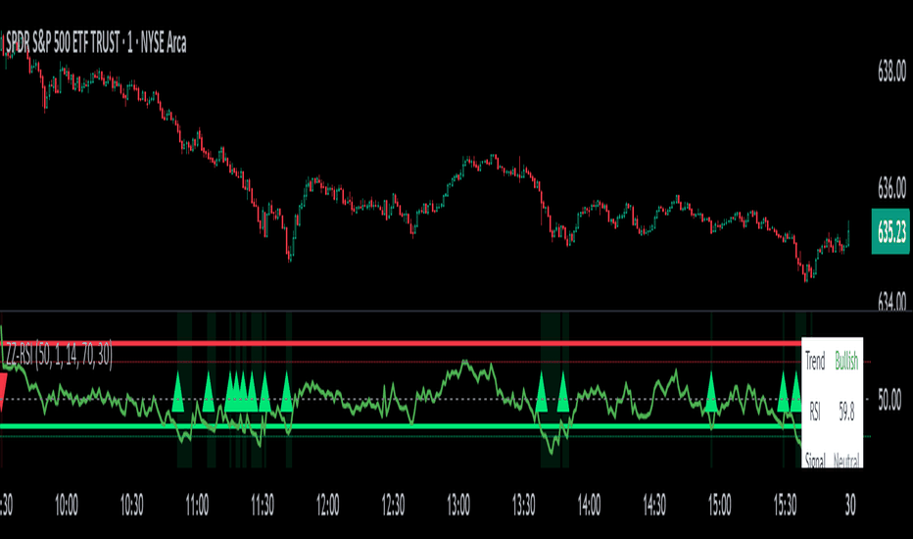Click the 59.8 RSI value in table
The width and height of the screenshot is (913, 539).
click(x=846, y=412)
